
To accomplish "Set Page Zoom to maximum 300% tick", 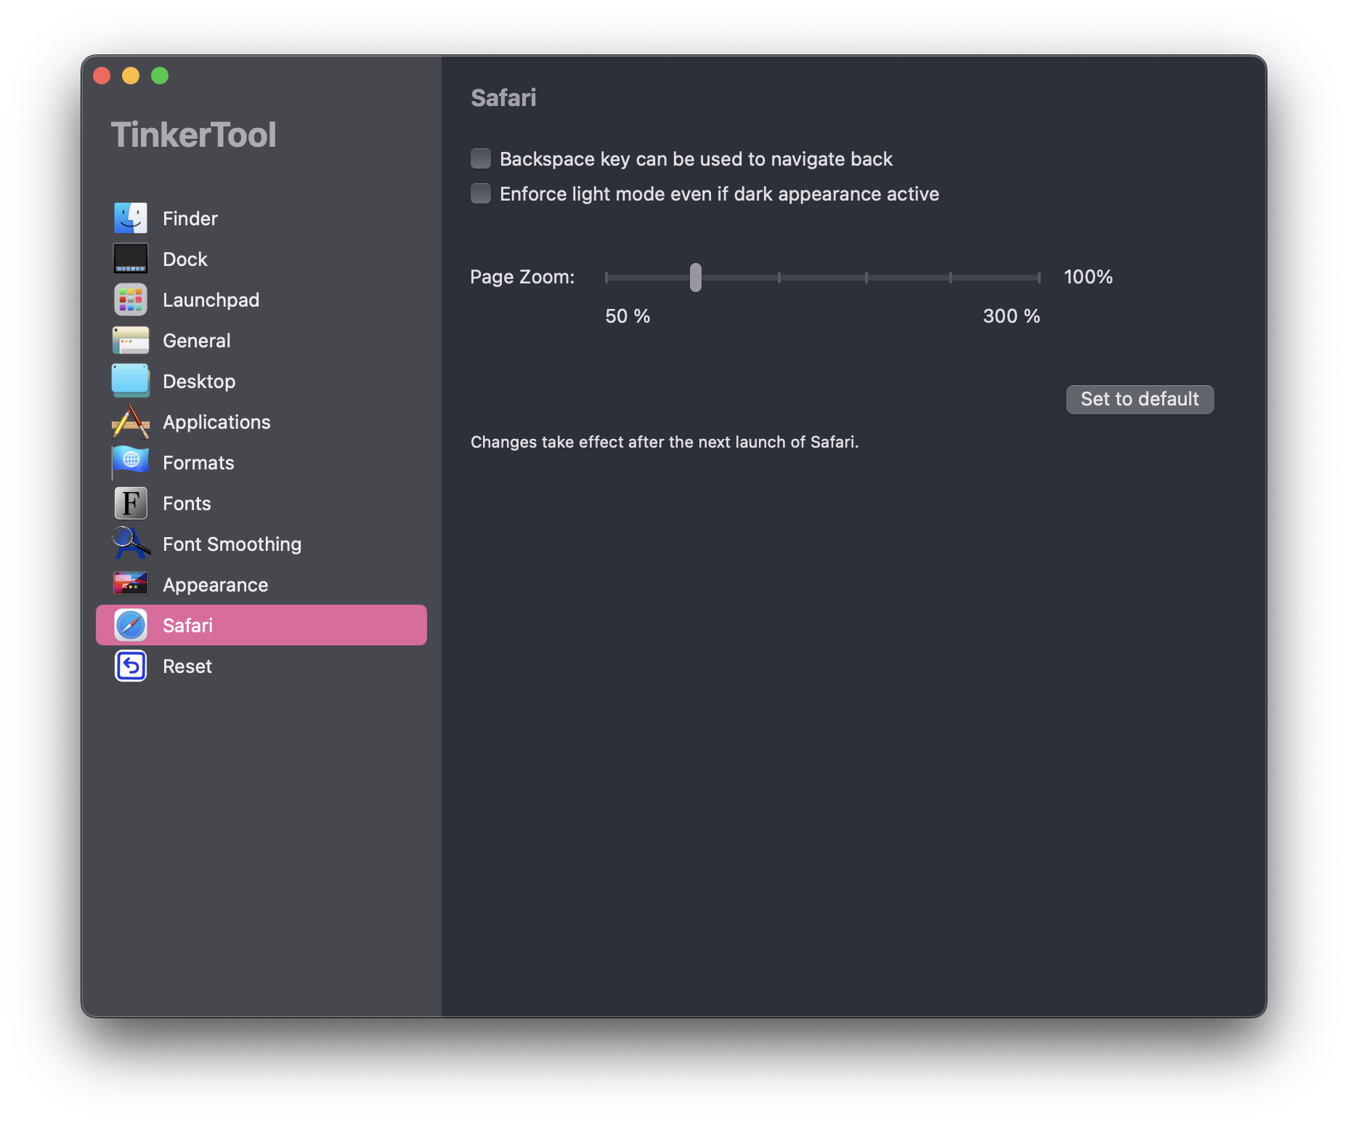I will [1039, 277].
